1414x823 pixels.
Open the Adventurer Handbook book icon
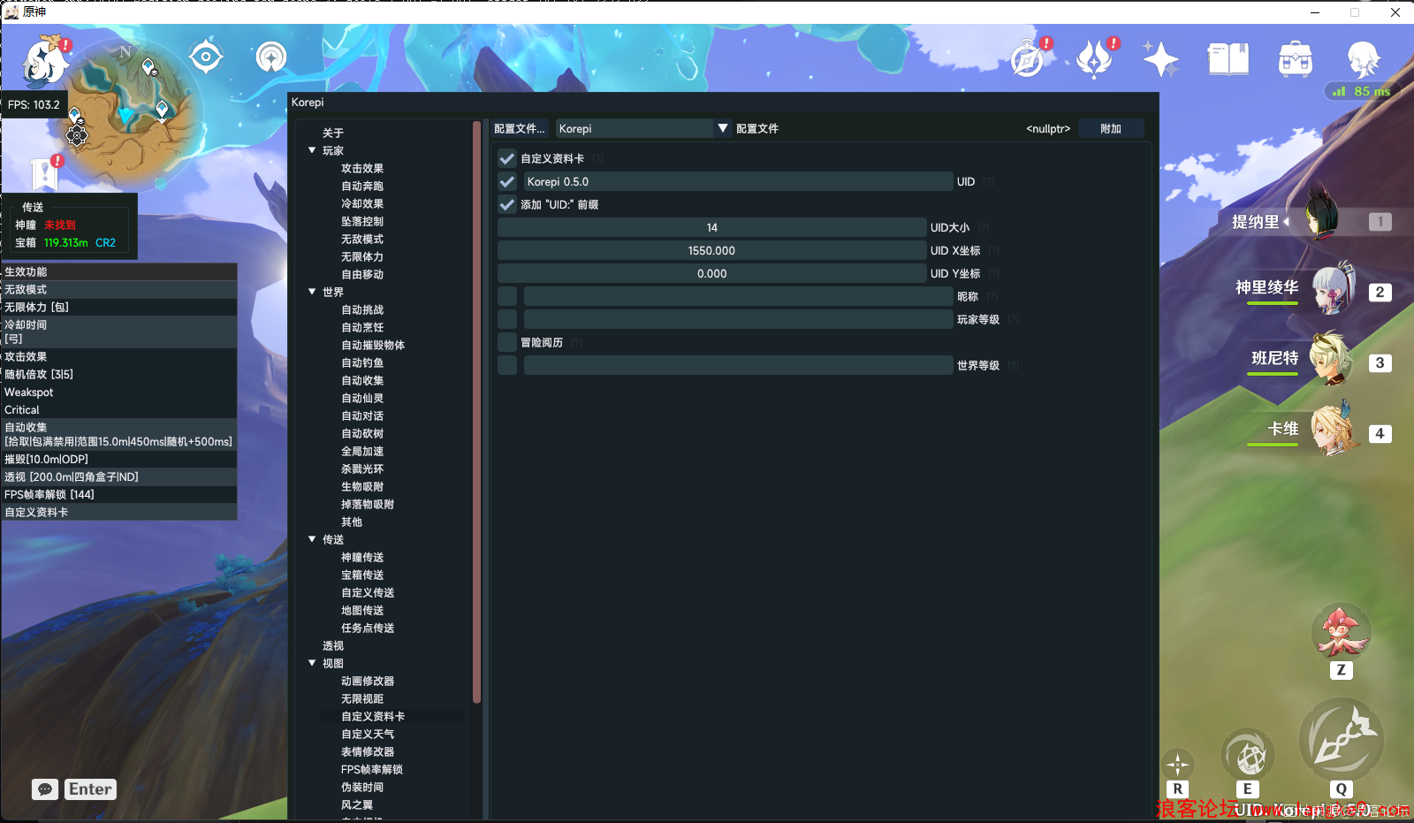tap(1228, 59)
